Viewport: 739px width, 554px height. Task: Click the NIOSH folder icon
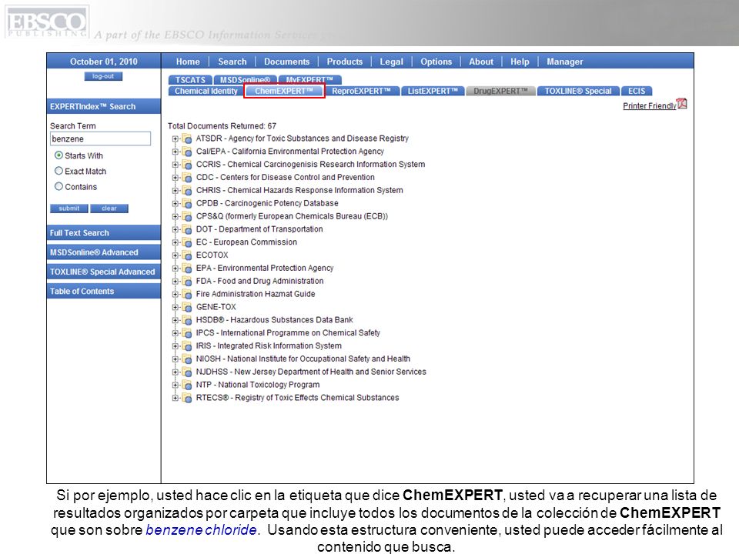point(187,359)
